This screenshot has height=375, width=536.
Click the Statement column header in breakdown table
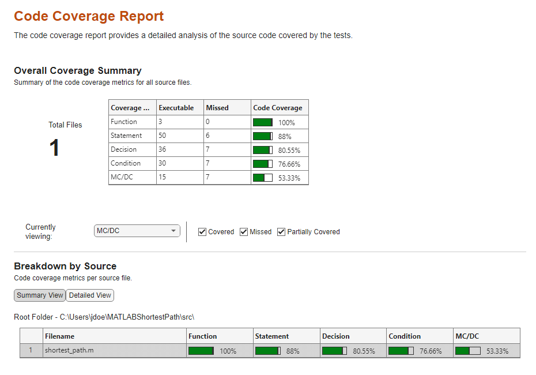pos(286,336)
